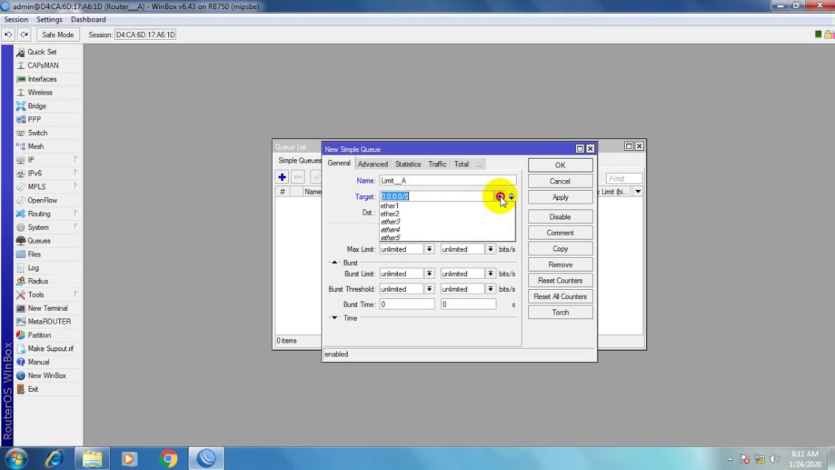835x470 pixels.
Task: Open the CAPsMAN menu
Action: pyautogui.click(x=43, y=65)
